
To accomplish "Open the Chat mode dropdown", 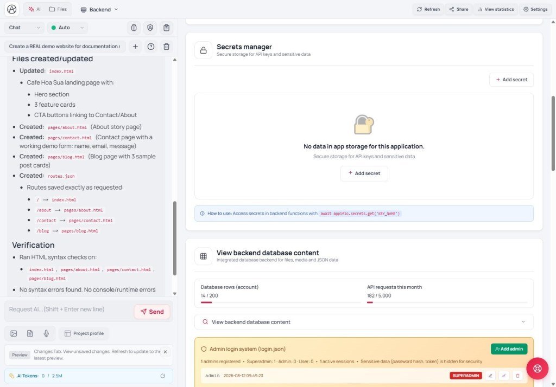I will pos(24,28).
